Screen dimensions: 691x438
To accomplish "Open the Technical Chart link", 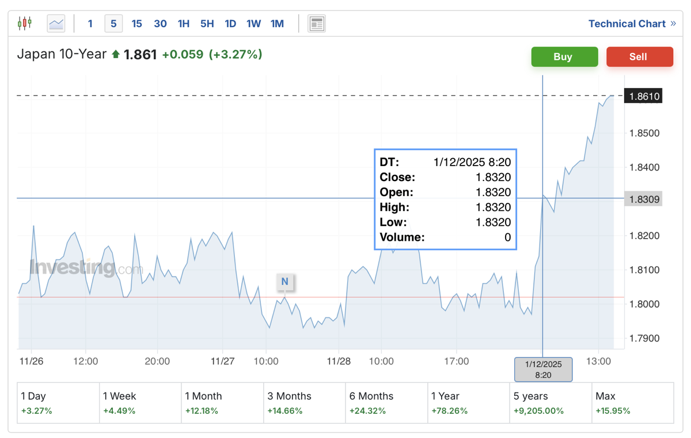I will 627,24.
